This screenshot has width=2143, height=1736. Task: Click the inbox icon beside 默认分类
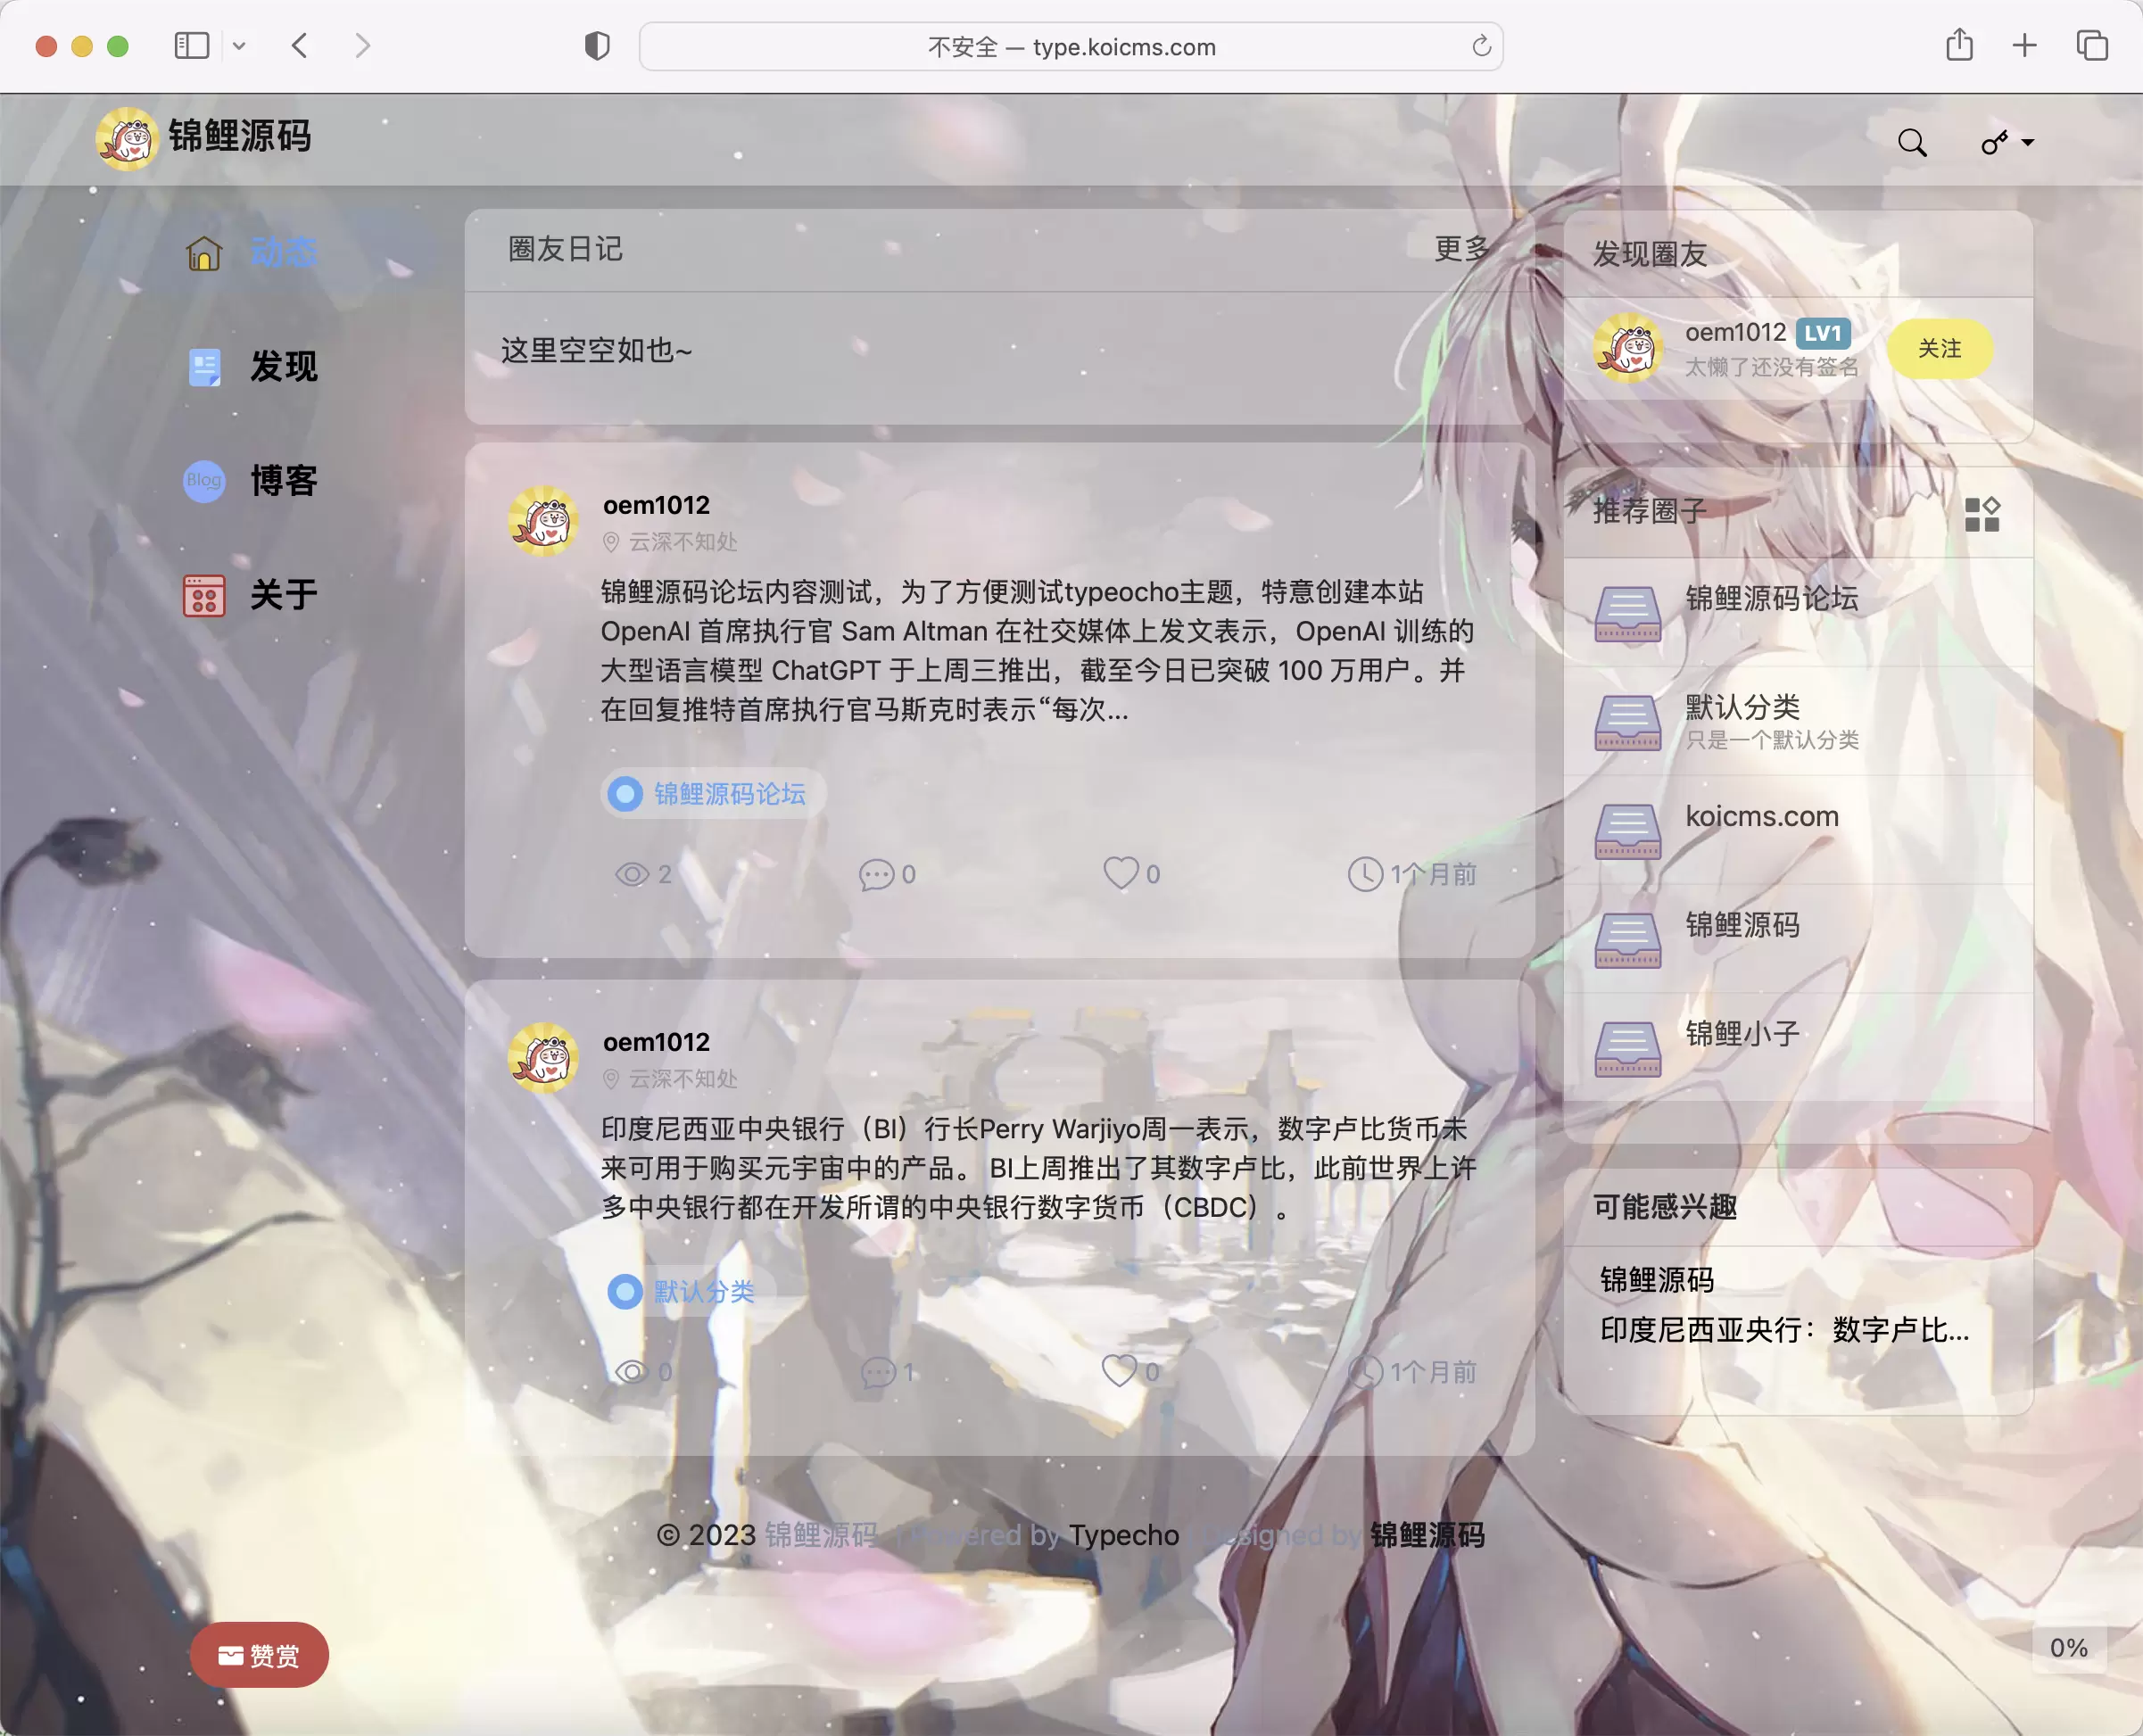pyautogui.click(x=1627, y=722)
